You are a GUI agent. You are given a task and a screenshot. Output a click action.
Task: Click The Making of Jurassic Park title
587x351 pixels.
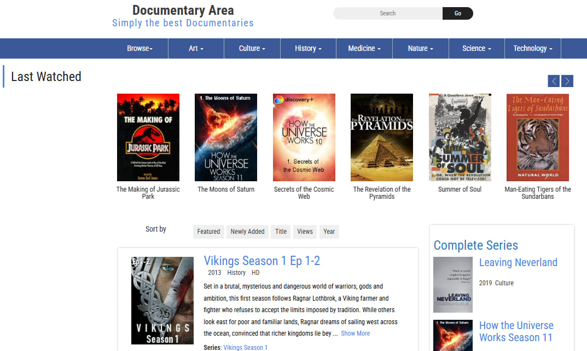point(148,193)
